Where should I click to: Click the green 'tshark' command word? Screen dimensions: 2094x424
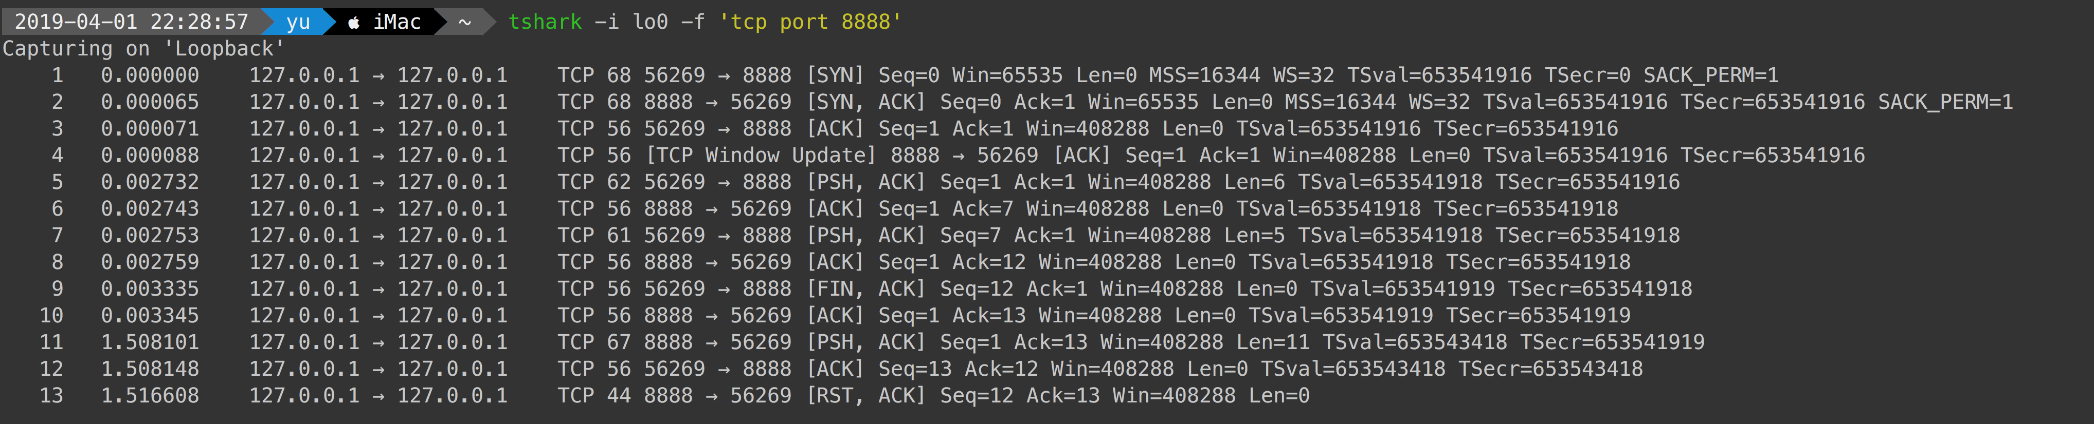click(545, 22)
